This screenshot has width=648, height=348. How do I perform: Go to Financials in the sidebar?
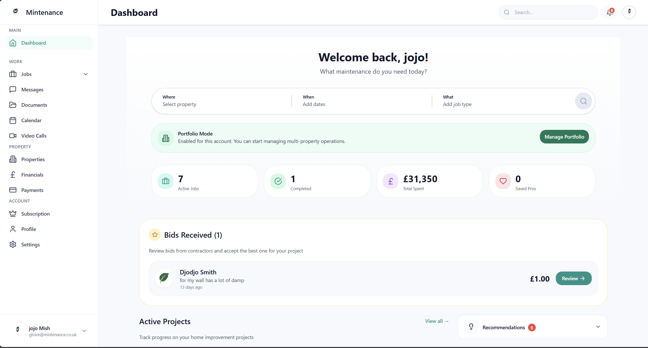[x=32, y=175]
